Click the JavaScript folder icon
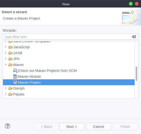The height and width of the screenshot is (134, 141). [10, 47]
